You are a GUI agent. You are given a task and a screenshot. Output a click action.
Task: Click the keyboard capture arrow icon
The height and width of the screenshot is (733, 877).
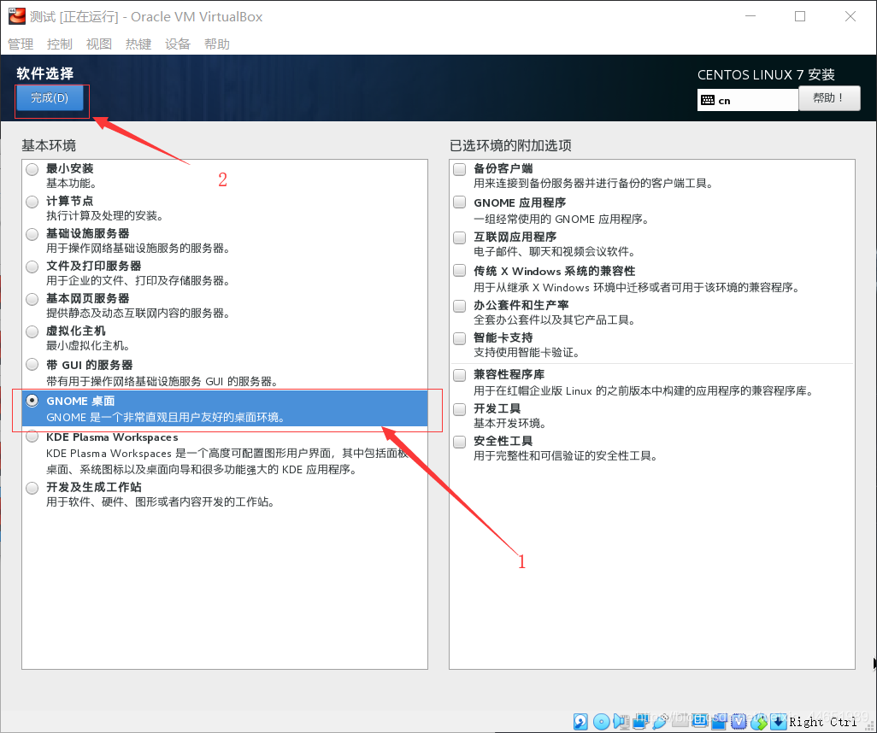tap(778, 722)
